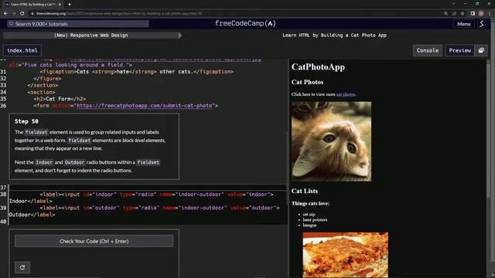This screenshot has height=278, width=495.
Task: Bookmark this page with the star icon
Action: pyautogui.click(x=463, y=14)
